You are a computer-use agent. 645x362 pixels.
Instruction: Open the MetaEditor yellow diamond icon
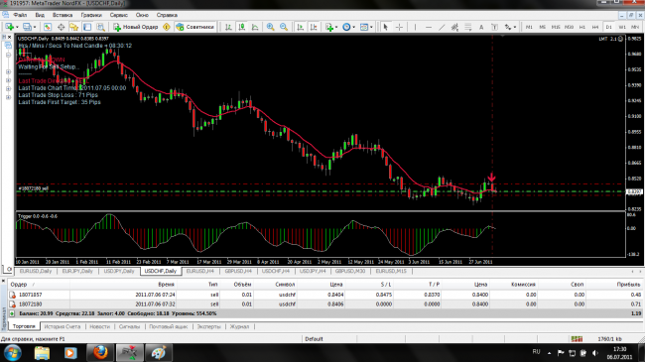tap(166, 27)
